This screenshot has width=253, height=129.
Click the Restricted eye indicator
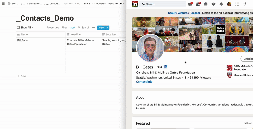[72, 3]
